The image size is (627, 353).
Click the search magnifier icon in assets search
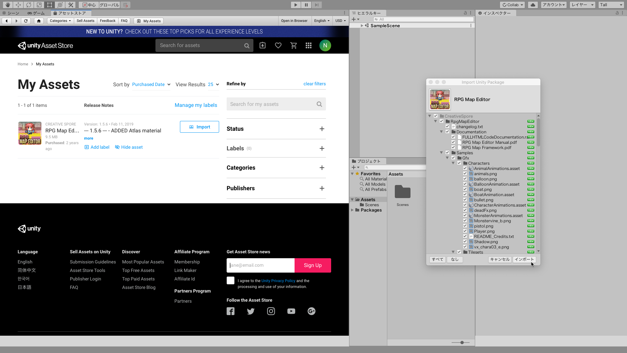(319, 104)
